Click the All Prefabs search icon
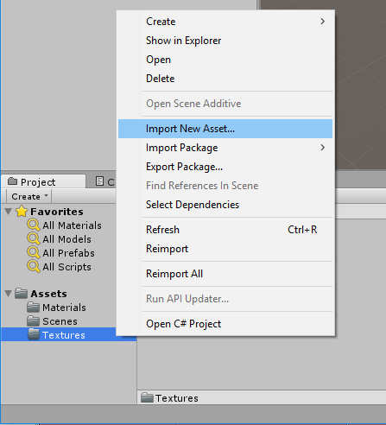 point(34,252)
